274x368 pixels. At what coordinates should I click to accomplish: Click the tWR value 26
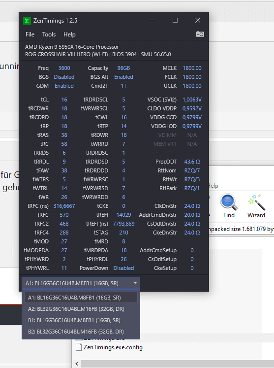64,197
